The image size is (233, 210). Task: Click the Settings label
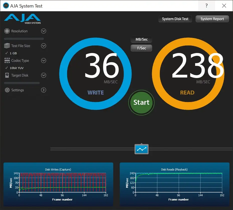(18, 90)
